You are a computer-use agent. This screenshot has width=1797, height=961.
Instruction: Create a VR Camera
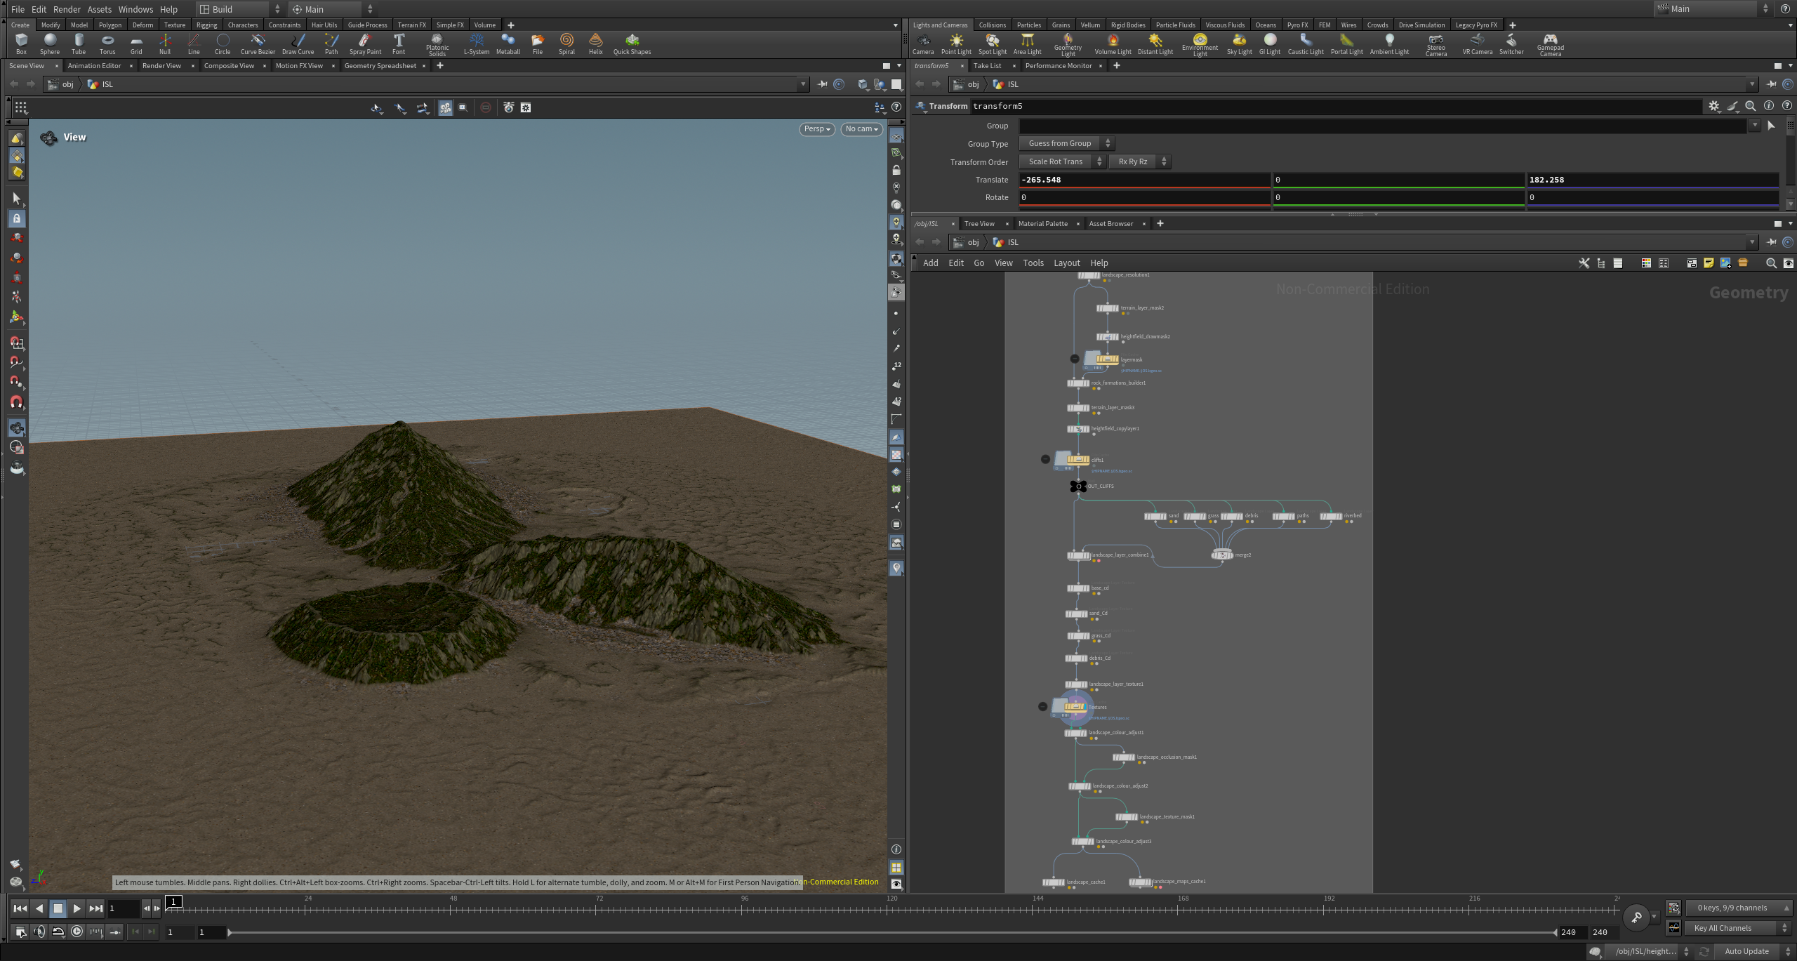click(x=1477, y=44)
